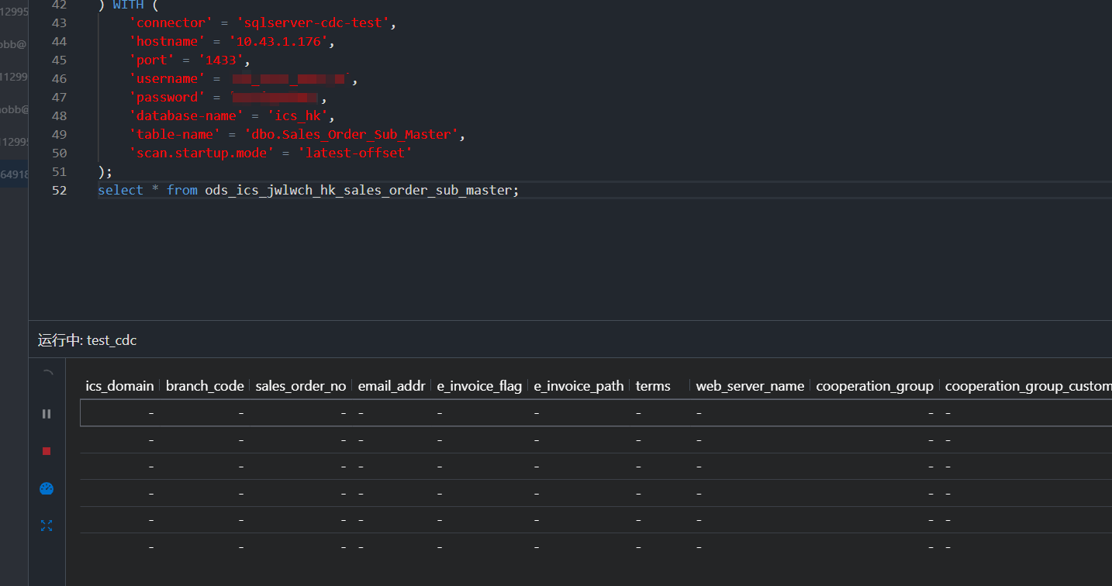Screen dimensions: 1112x586
Task: Select the running test_cdc panel title
Action: tap(88, 340)
